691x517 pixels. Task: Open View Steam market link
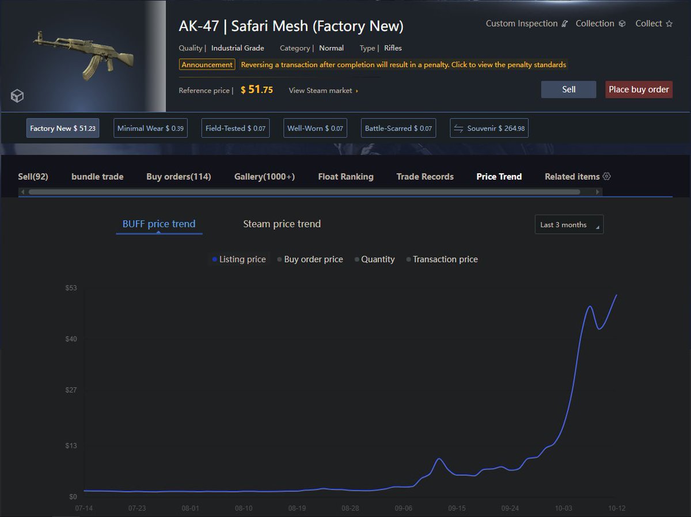click(323, 90)
